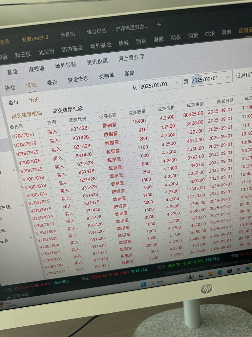Select 回购 in the top menu
This screenshot has width=252, height=337.
click(x=141, y=41)
